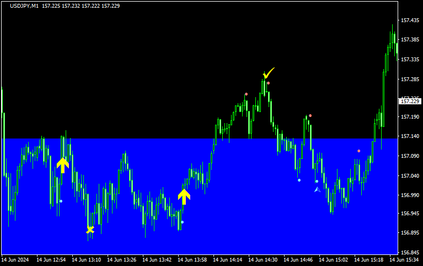Select the cyan dot directly above the blue arrowhead
The width and height of the screenshot is (423, 266).
pos(317,181)
